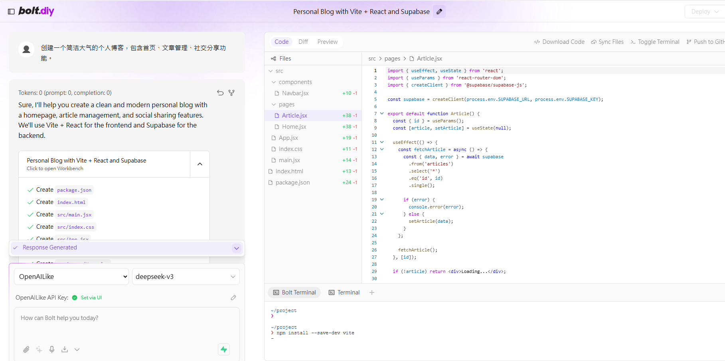The width and height of the screenshot is (725, 361).
Task: Open index.css in file tree
Action: click(x=313, y=149)
